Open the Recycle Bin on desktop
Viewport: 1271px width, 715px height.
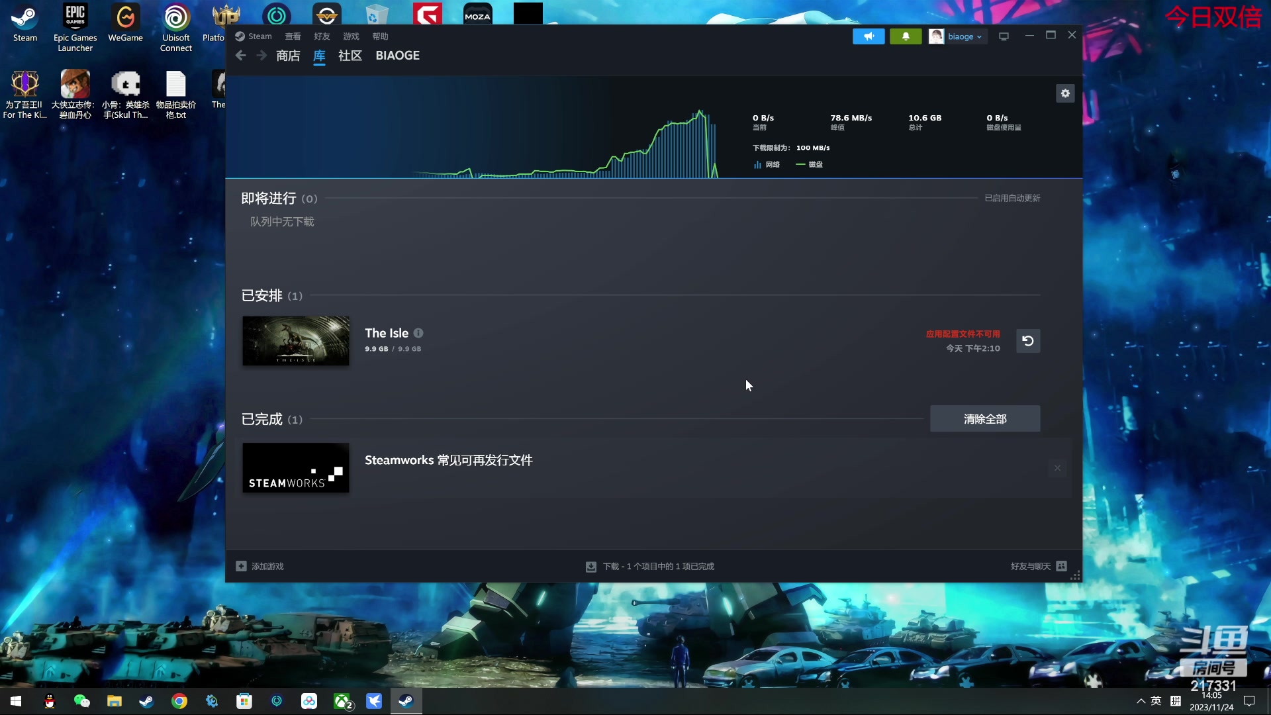[x=377, y=14]
